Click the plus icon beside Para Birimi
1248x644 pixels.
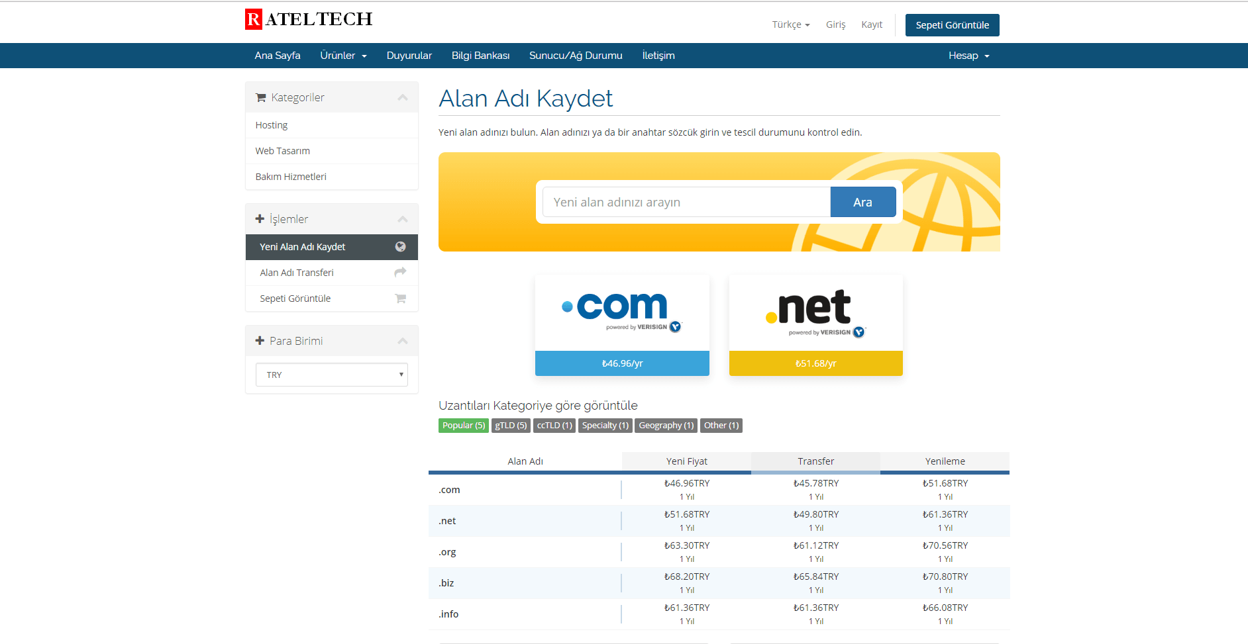click(x=260, y=340)
